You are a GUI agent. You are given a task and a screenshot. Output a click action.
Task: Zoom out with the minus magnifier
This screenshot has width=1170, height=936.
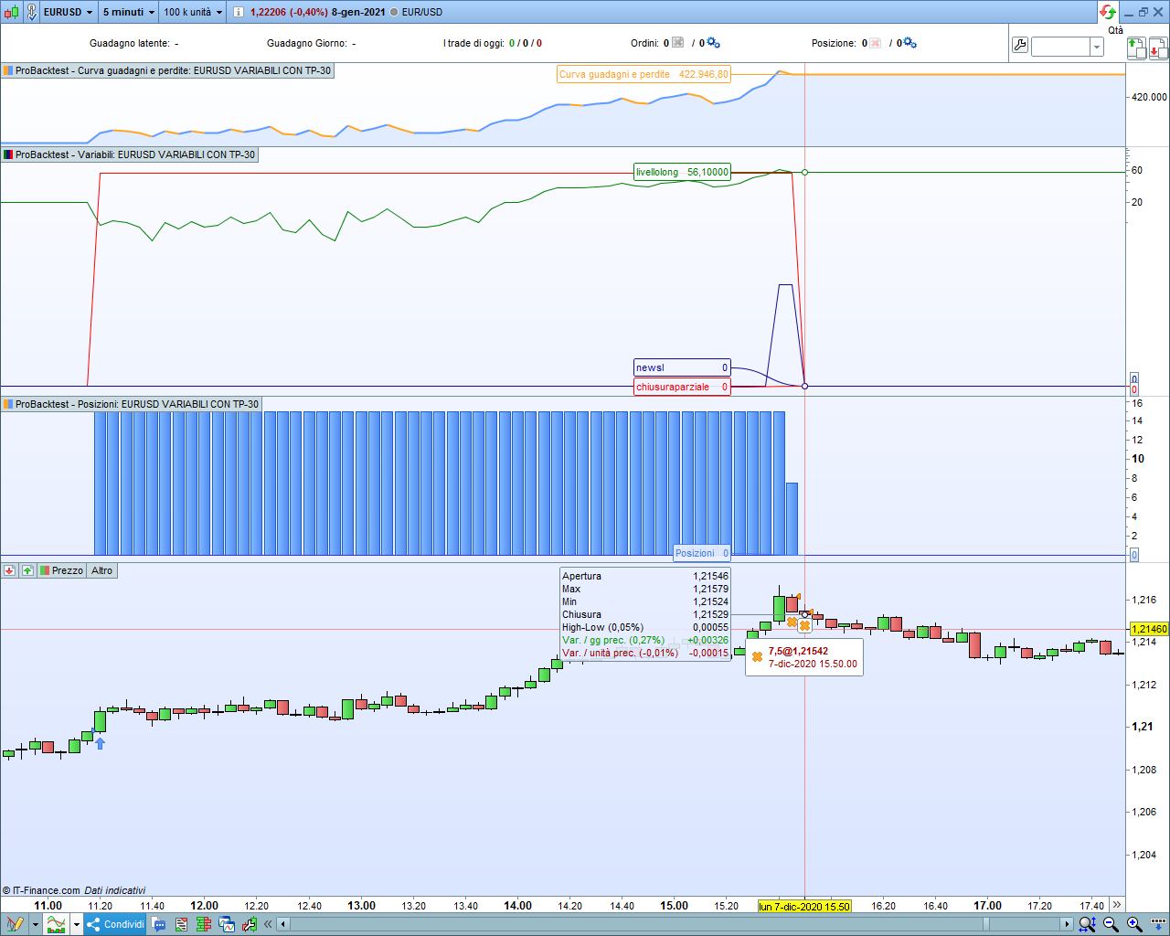(1111, 924)
